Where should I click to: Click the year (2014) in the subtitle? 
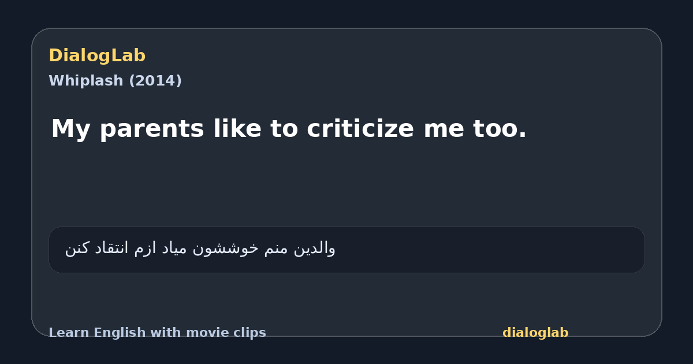click(x=155, y=81)
